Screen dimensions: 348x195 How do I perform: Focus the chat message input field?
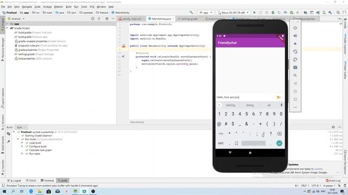pos(246,97)
